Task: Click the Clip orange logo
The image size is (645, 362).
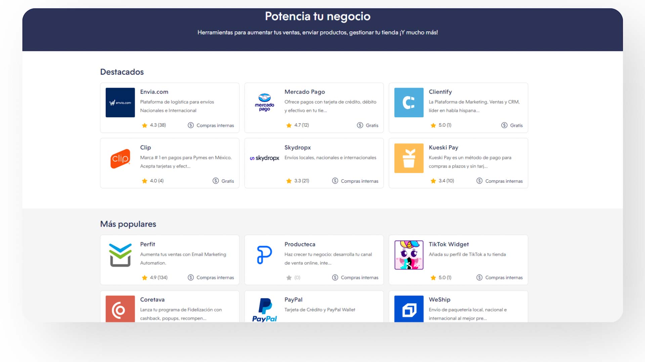Action: pos(120,158)
